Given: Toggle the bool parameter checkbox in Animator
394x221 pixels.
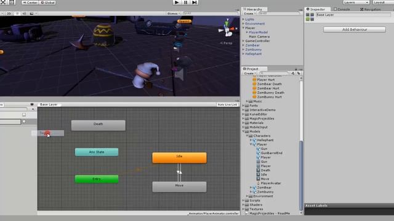Looking at the screenshot, I should [x=24, y=115].
